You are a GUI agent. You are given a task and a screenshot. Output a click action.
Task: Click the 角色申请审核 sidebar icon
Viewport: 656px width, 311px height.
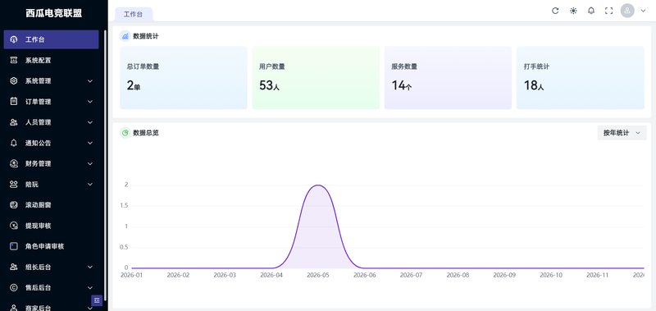[14, 246]
